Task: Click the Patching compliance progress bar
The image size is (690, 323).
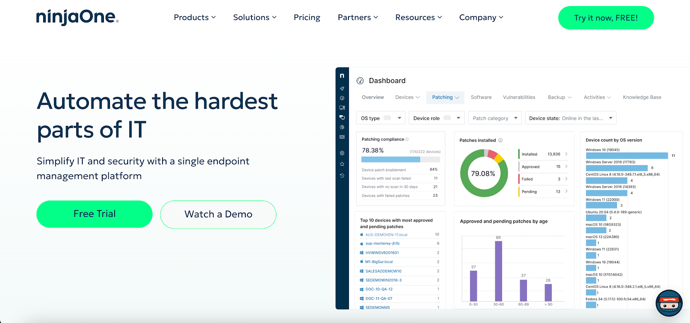Action: [x=401, y=160]
